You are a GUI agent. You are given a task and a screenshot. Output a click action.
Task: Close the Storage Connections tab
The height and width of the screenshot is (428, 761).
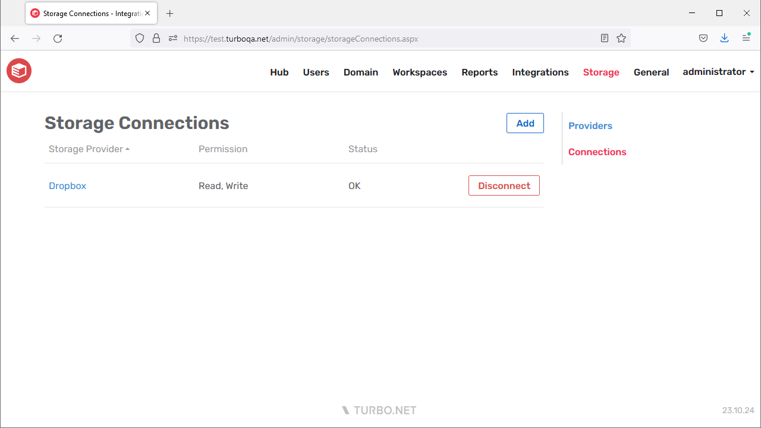tap(147, 13)
